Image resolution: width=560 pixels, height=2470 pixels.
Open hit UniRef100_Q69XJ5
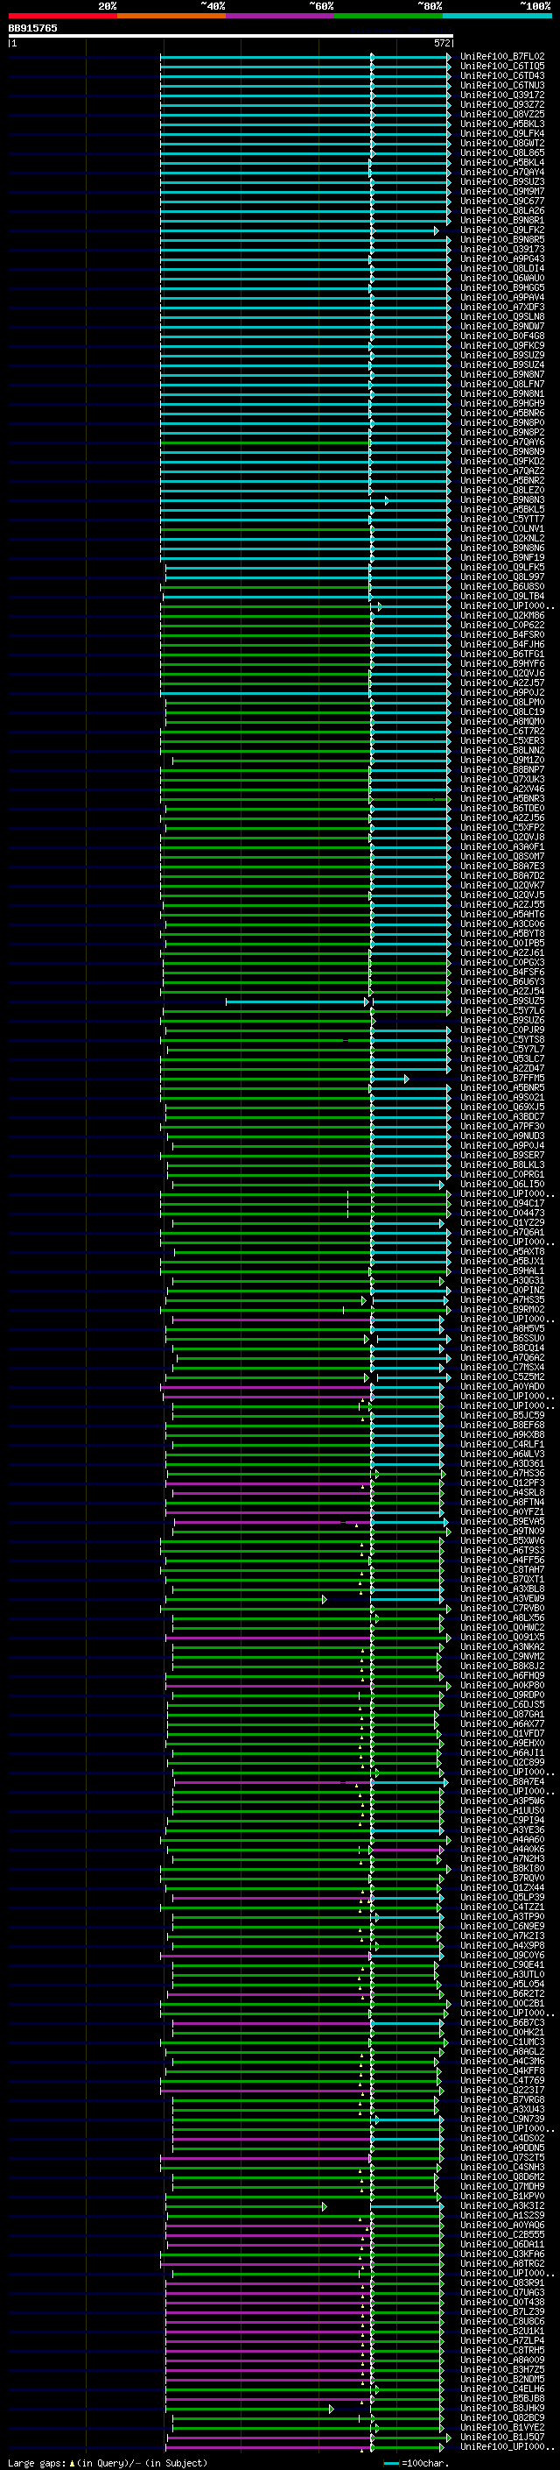502,1108
